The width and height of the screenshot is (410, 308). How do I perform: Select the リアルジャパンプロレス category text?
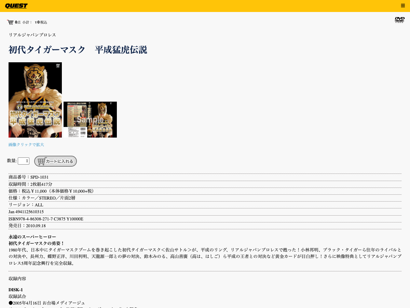(32, 35)
